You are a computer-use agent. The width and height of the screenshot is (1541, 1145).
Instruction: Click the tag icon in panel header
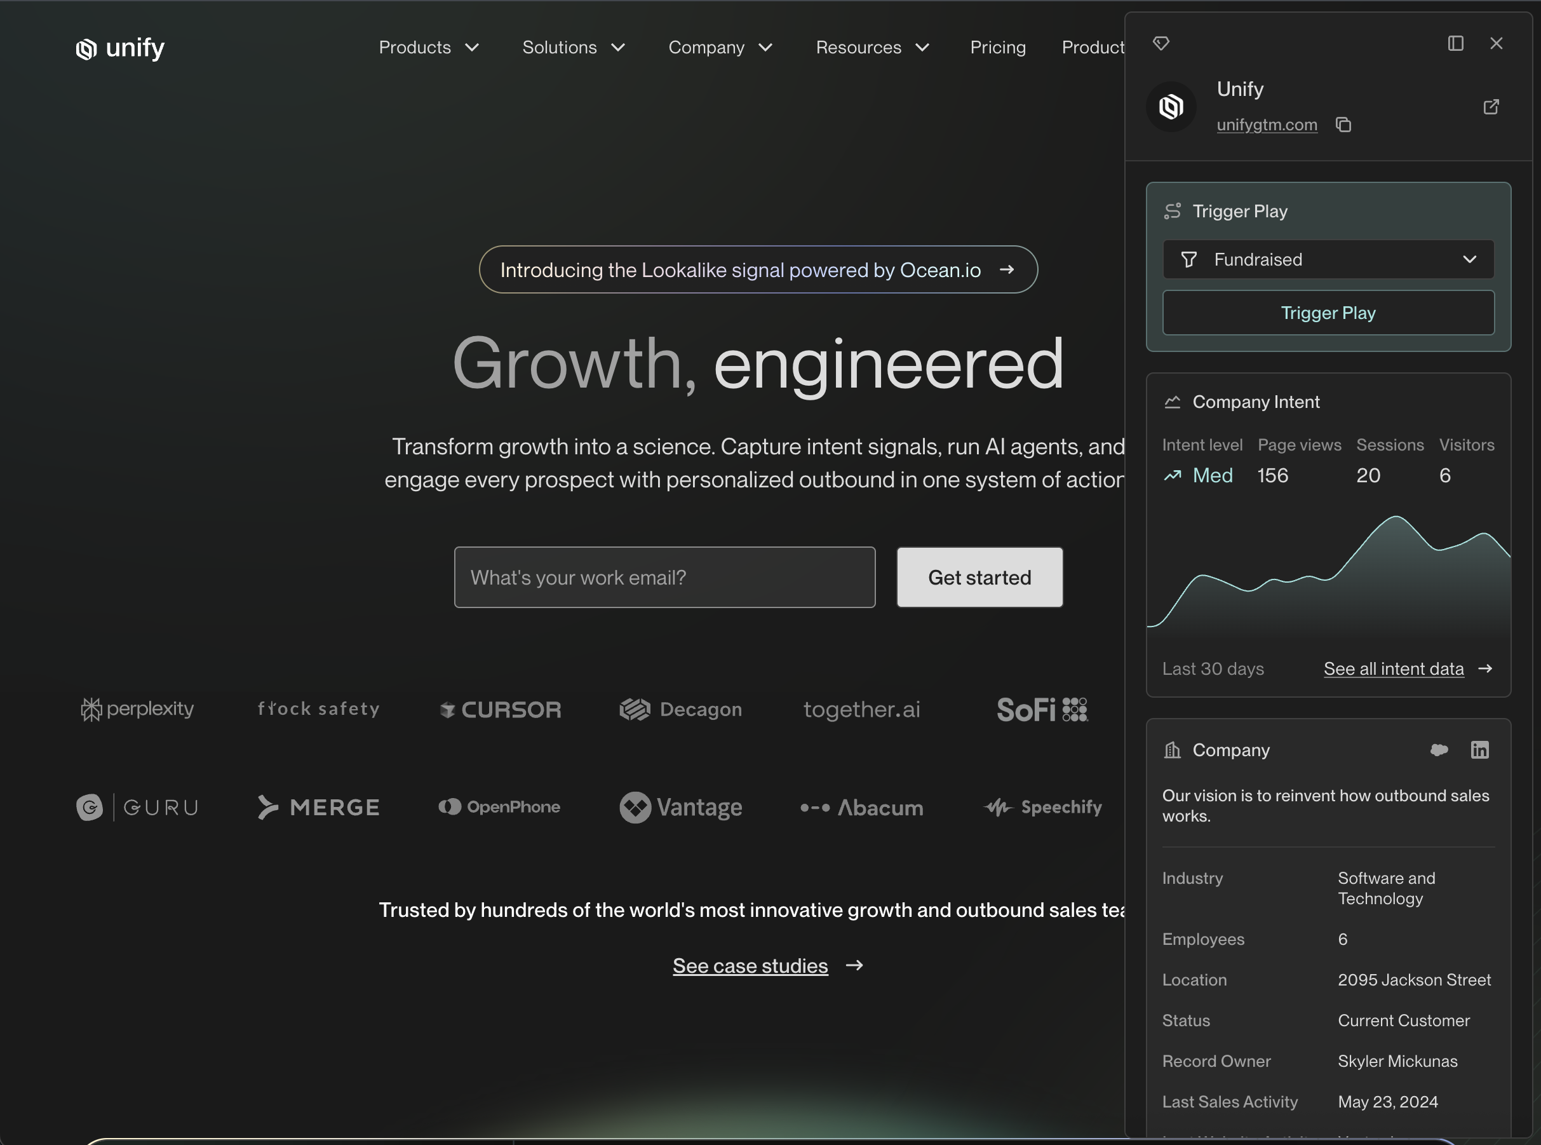coord(1161,44)
